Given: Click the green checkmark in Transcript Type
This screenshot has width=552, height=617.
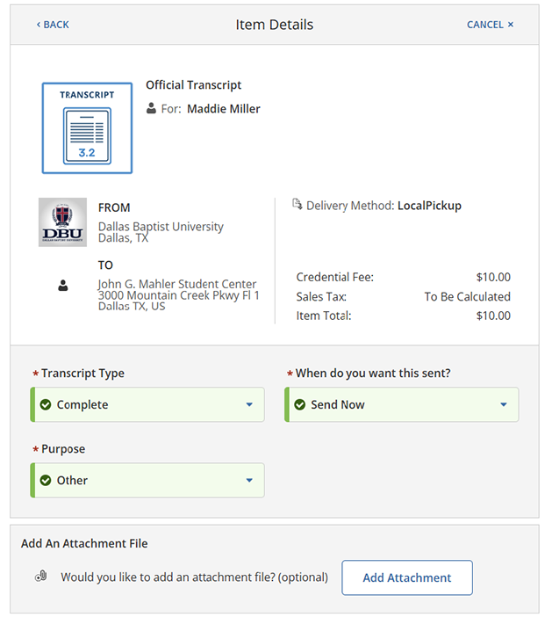Looking at the screenshot, I should point(46,405).
